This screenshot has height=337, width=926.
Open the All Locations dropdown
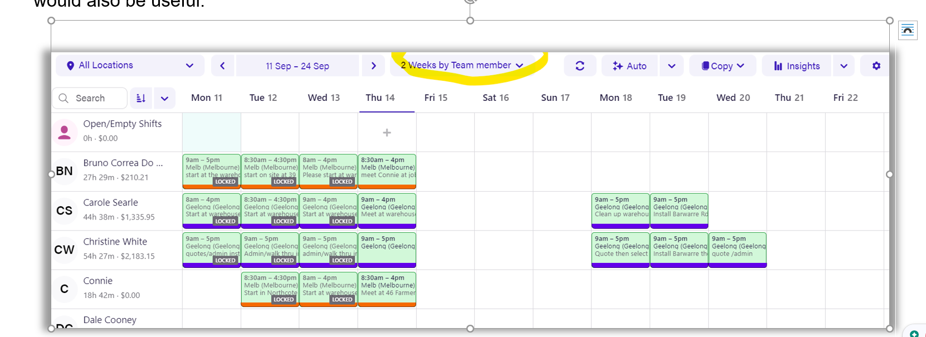[129, 66]
